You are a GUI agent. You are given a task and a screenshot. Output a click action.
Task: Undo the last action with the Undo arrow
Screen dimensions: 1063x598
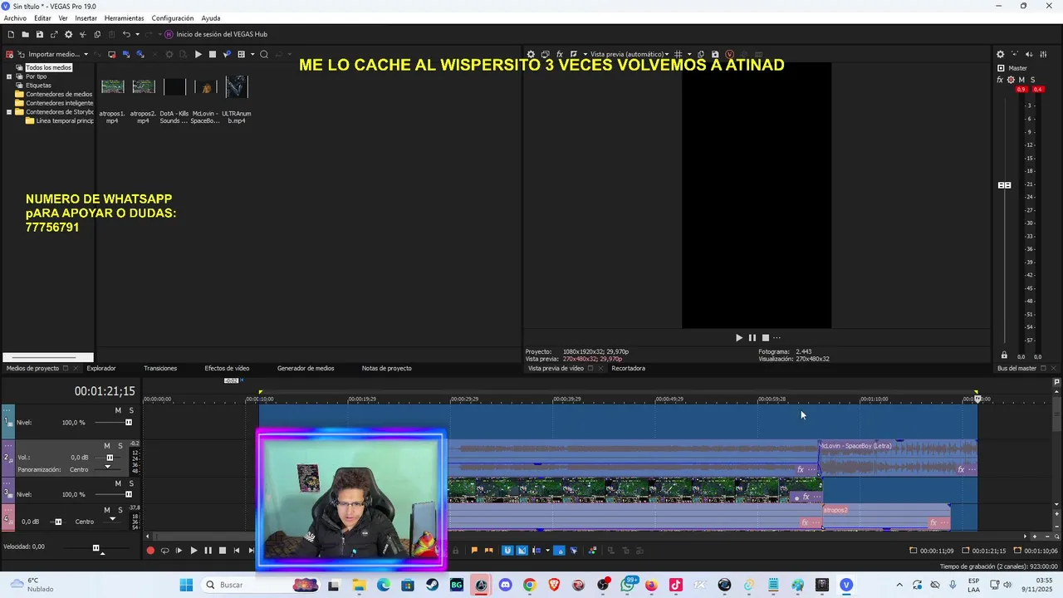[x=126, y=34]
